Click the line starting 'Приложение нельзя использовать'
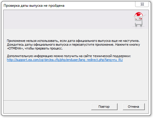Viewport: 153px width, 118px height. (73, 41)
